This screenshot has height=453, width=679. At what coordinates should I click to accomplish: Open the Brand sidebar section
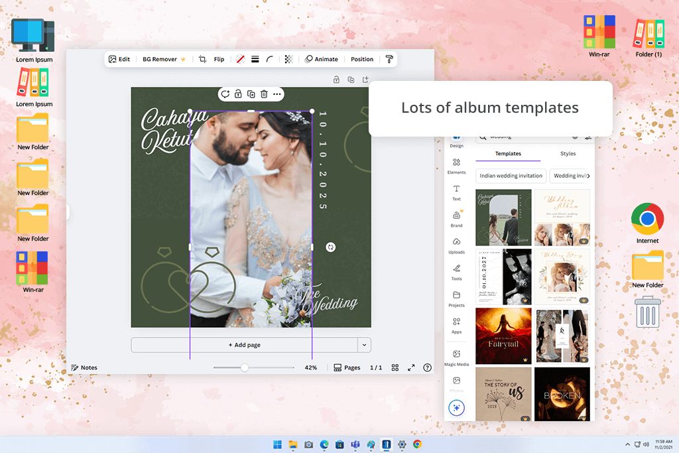pos(456,219)
